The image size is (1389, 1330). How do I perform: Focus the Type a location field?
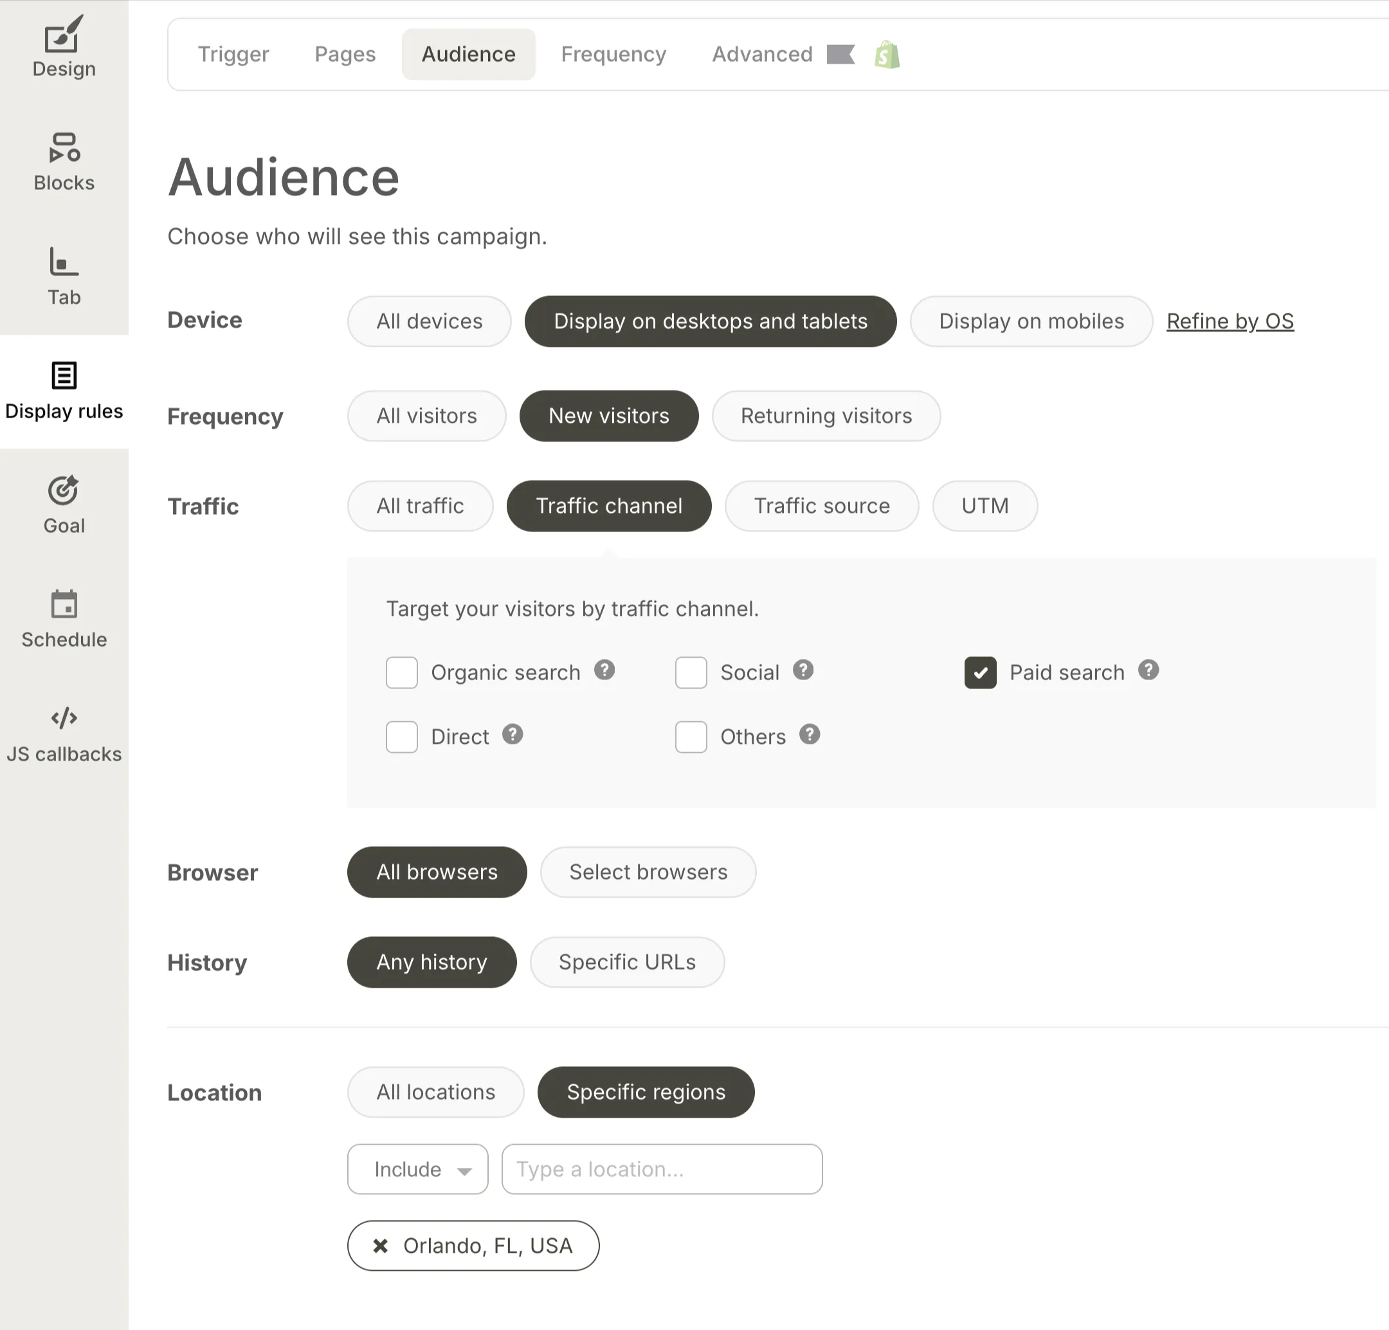662,1169
